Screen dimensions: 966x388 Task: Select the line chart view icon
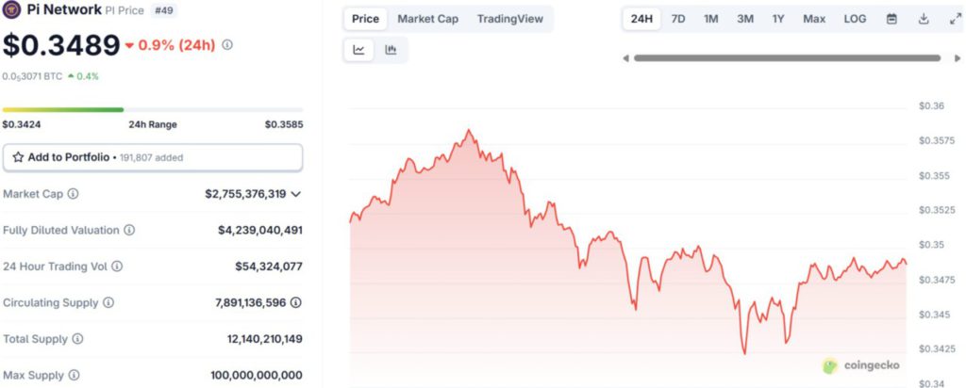[x=359, y=50]
